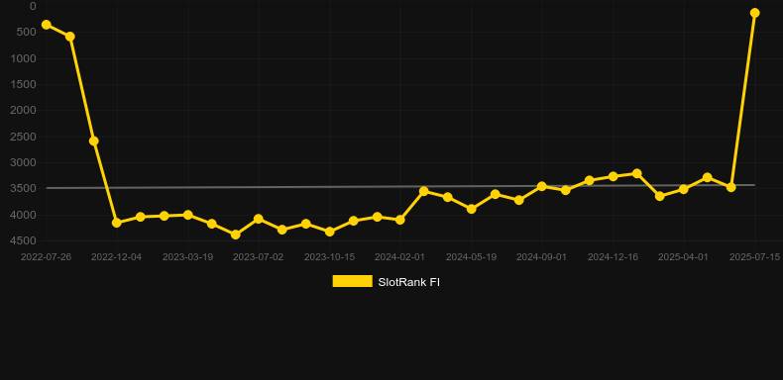Click the data point above 2024-12-16
783x380 pixels.
point(614,176)
